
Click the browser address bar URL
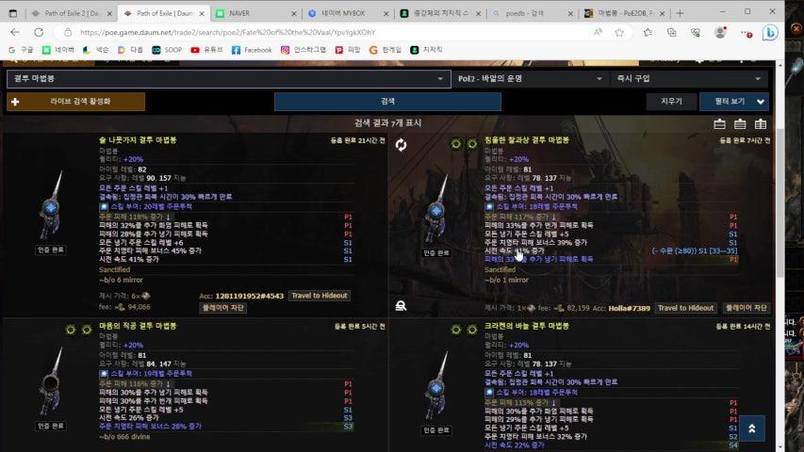point(228,32)
